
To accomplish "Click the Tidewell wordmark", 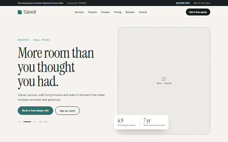I will (x=30, y=12).
